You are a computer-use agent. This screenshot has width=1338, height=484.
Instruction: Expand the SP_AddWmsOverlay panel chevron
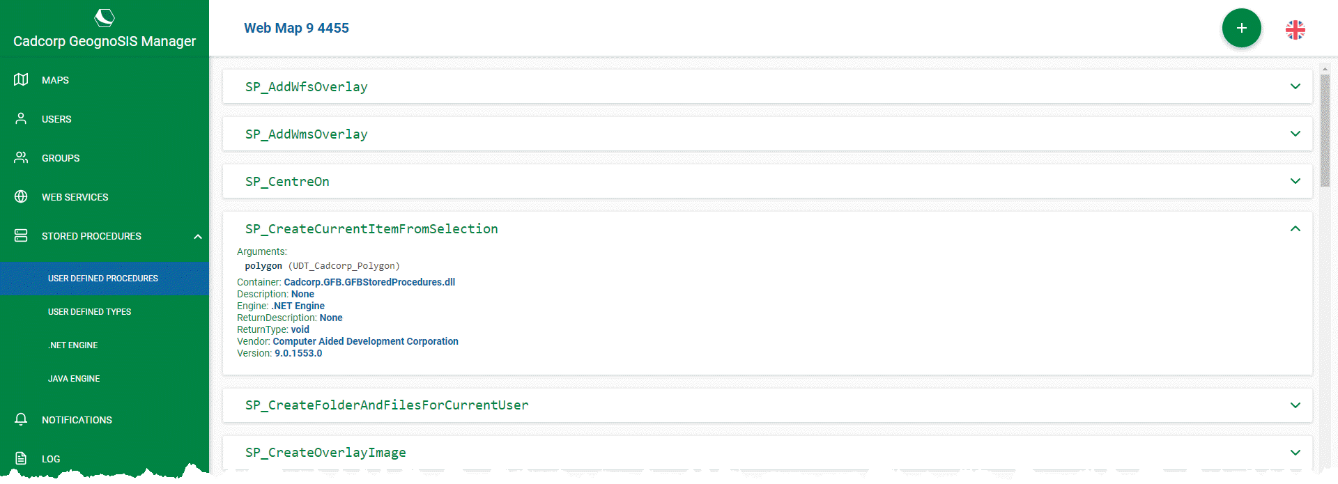click(1295, 134)
